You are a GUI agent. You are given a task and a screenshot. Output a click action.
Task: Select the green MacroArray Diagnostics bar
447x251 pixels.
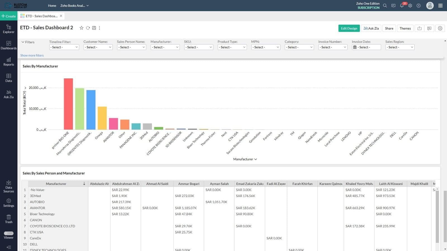80,109
